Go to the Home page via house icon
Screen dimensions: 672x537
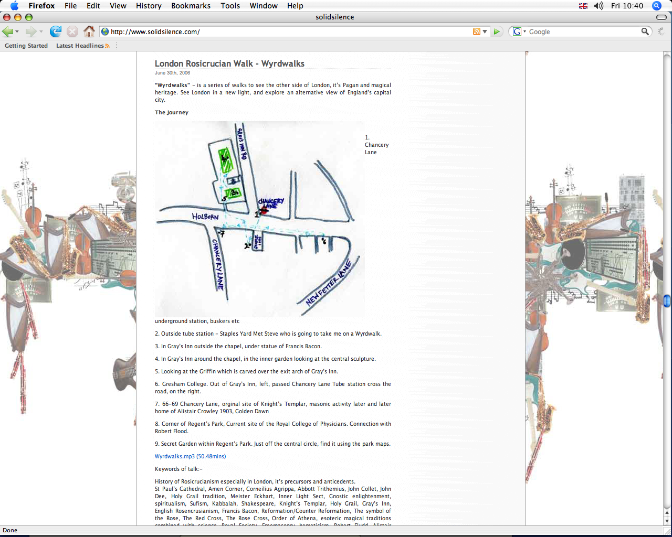pyautogui.click(x=89, y=31)
